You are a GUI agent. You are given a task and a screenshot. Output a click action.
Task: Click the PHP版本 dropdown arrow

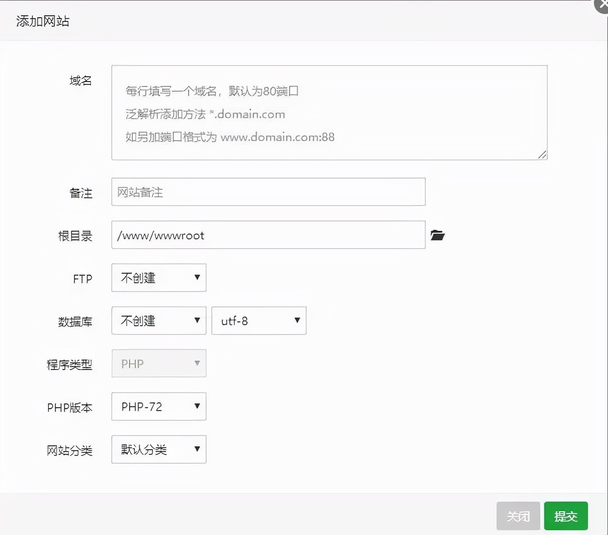pyautogui.click(x=197, y=406)
